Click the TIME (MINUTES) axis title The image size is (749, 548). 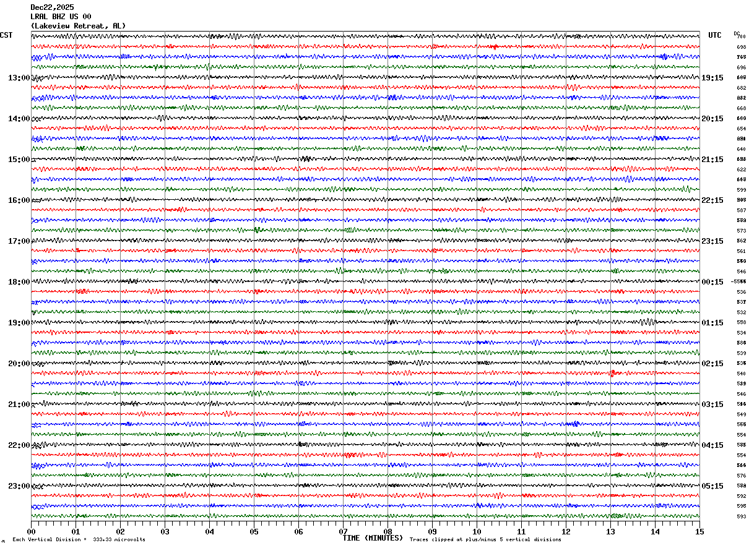point(373,538)
